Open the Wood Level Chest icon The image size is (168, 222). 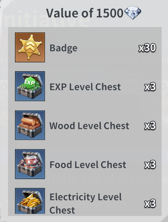(x=30, y=125)
